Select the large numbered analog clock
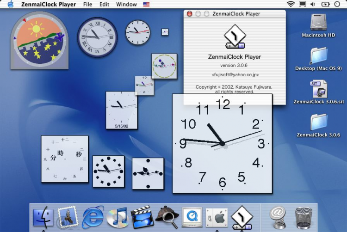Image resolution: width=347 pixels, height=232 pixels. click(x=223, y=144)
